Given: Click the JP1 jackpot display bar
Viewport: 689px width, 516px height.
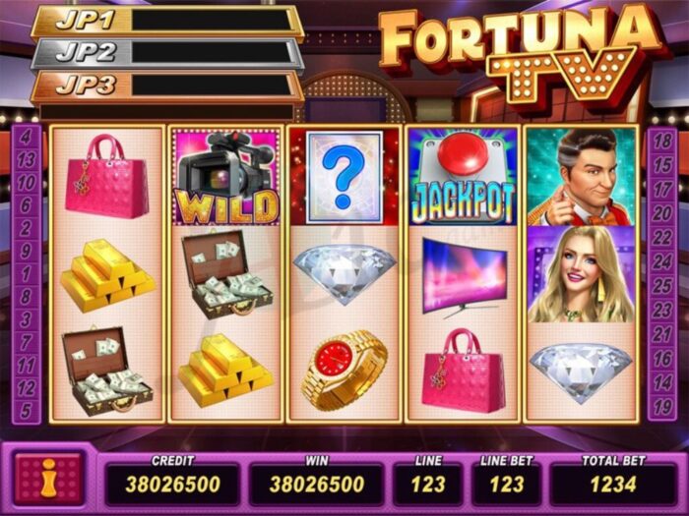Looking at the screenshot, I should (167, 21).
